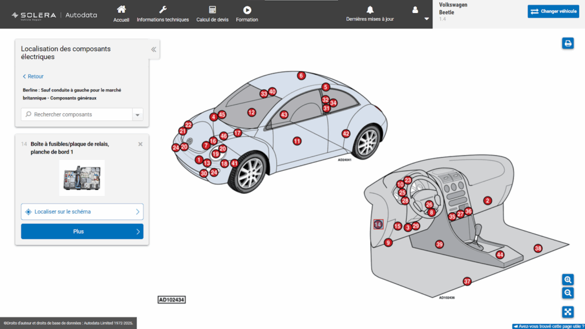This screenshot has height=329, width=585.
Task: Zoom out of the diagram
Action: (568, 293)
